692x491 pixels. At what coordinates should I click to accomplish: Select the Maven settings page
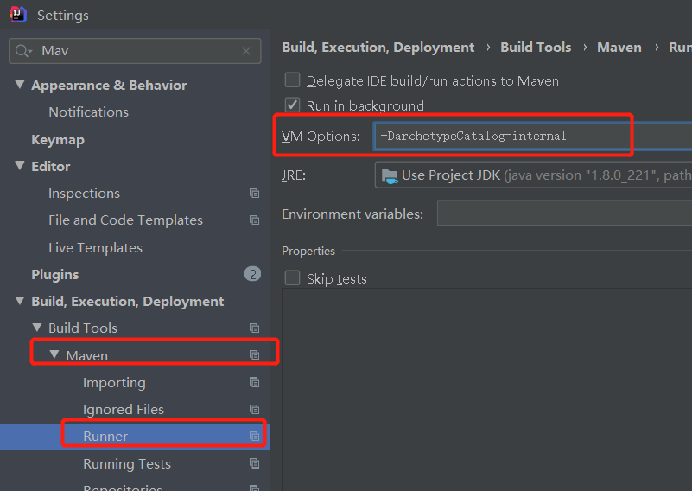pyautogui.click(x=86, y=355)
